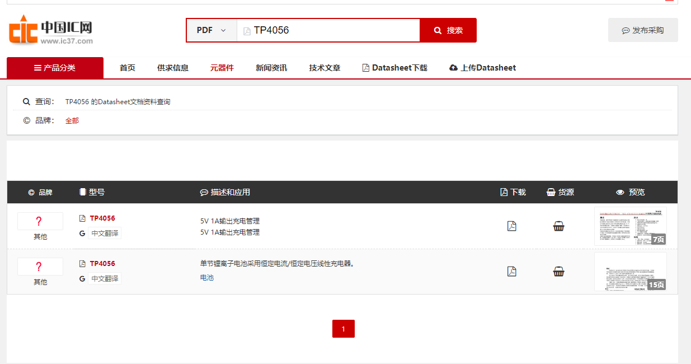The width and height of the screenshot is (691, 364).
Task: Click Google icon in the 5V 1A row
Action: coord(82,233)
